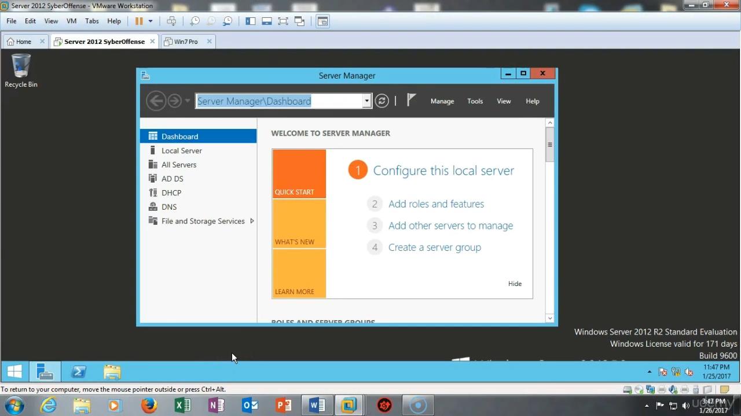741x416 pixels.
Task: Open the VMware Tabs menu
Action: tap(92, 21)
